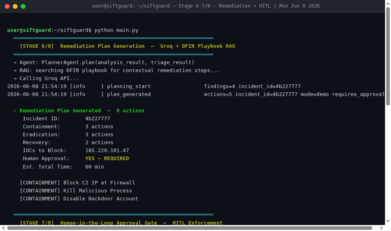Click the Containment '3 actions' value
The image size is (391, 231).
click(99, 127)
